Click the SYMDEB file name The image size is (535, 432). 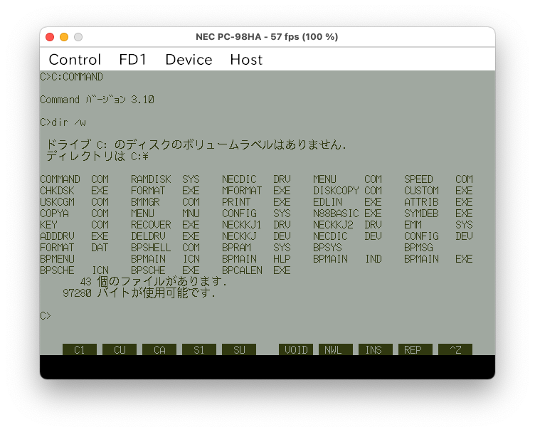point(421,214)
